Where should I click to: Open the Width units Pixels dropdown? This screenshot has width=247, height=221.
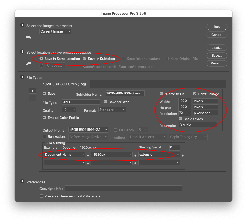tap(205, 101)
